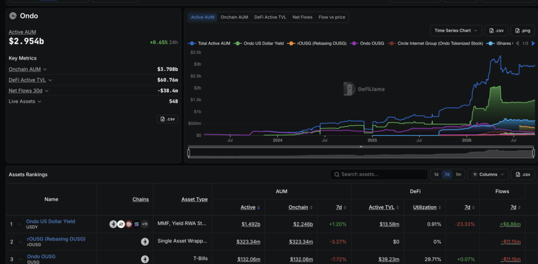Switch to Active AUM chart tab

click(202, 17)
